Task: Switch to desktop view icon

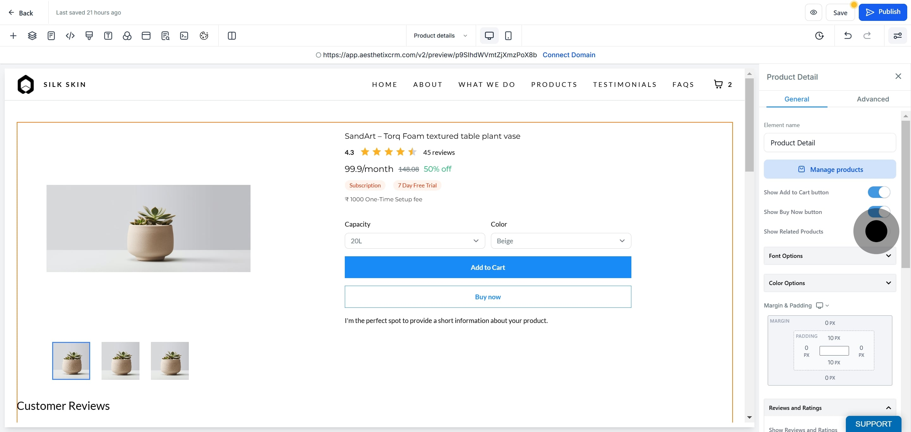Action: pyautogui.click(x=489, y=36)
